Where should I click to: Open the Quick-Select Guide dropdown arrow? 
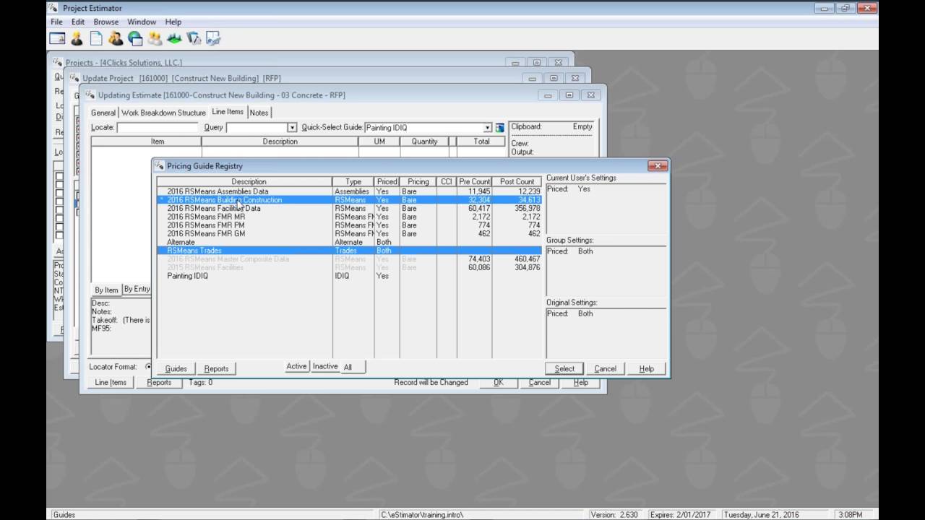tap(488, 128)
